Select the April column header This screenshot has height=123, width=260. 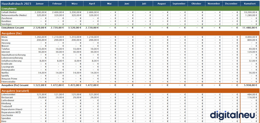pyautogui.click(x=92, y=4)
